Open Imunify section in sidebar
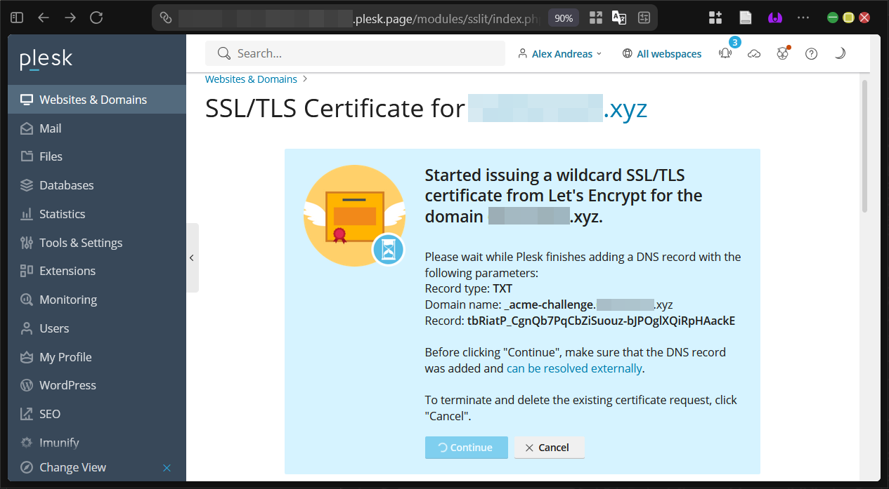 (97, 443)
